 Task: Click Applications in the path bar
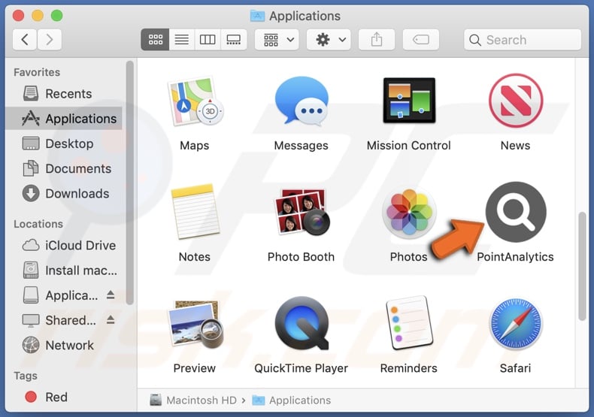[x=291, y=400]
